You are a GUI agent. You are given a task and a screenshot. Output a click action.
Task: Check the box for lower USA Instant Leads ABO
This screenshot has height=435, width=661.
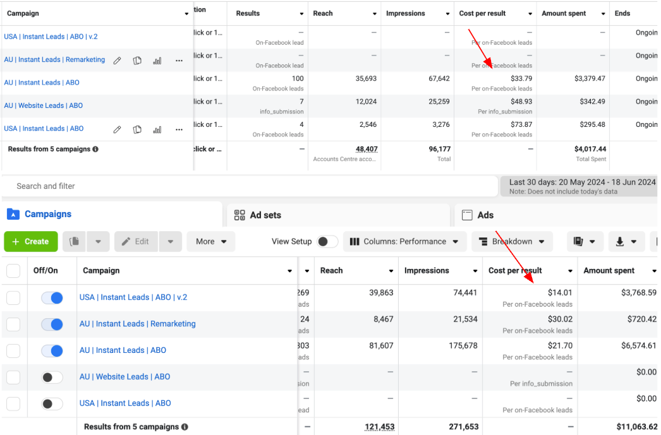[x=13, y=404]
